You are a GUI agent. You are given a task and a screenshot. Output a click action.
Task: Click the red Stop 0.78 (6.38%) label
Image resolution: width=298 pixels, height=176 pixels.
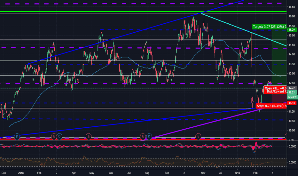(271, 106)
